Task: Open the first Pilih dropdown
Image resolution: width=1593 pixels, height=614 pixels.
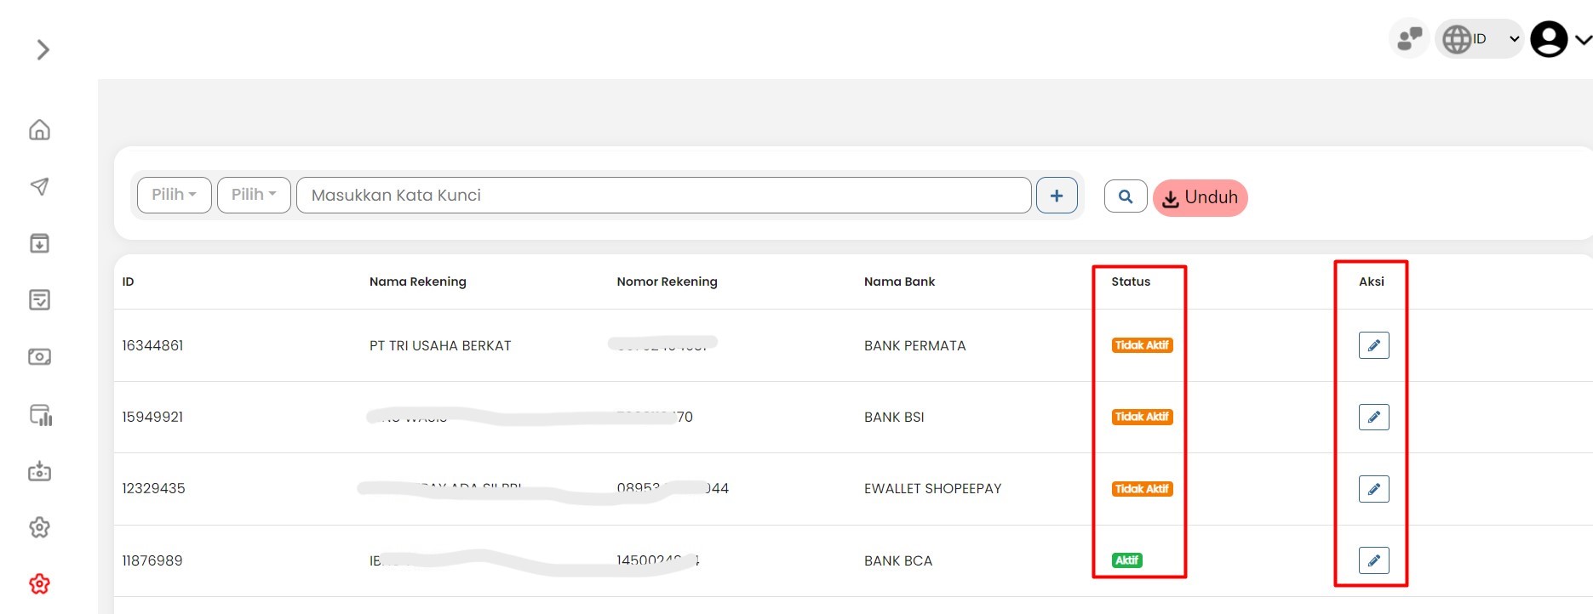Action: [174, 195]
